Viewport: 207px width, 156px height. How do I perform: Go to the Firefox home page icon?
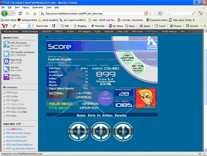pos(35,13)
